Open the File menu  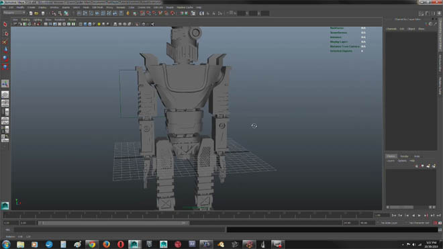pos(3,7)
